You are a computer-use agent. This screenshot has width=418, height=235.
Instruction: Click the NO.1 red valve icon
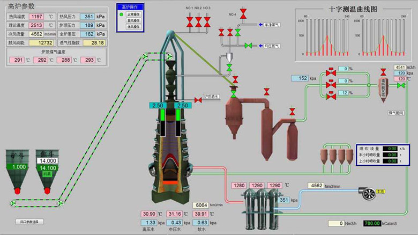[x=190, y=21]
